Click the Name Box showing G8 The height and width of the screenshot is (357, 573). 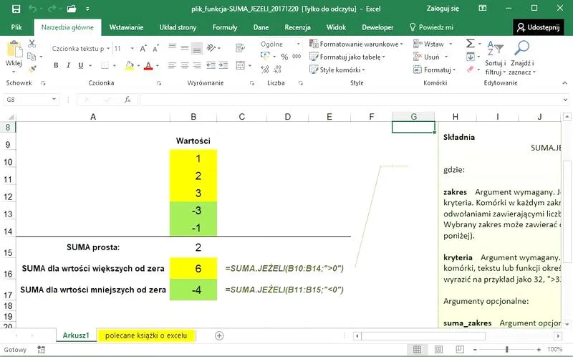[x=31, y=100]
